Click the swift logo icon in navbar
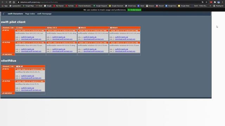225x126 pixels. tap(4, 14)
